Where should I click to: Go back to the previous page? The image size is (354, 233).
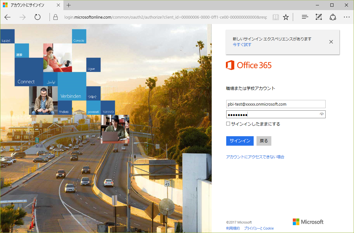pos(8,17)
